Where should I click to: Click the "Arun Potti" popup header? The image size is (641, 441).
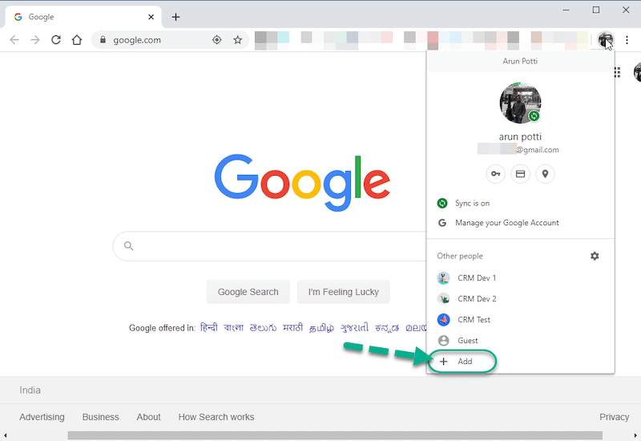[x=520, y=61]
